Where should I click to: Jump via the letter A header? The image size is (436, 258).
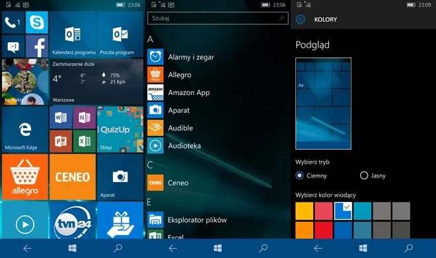point(150,39)
